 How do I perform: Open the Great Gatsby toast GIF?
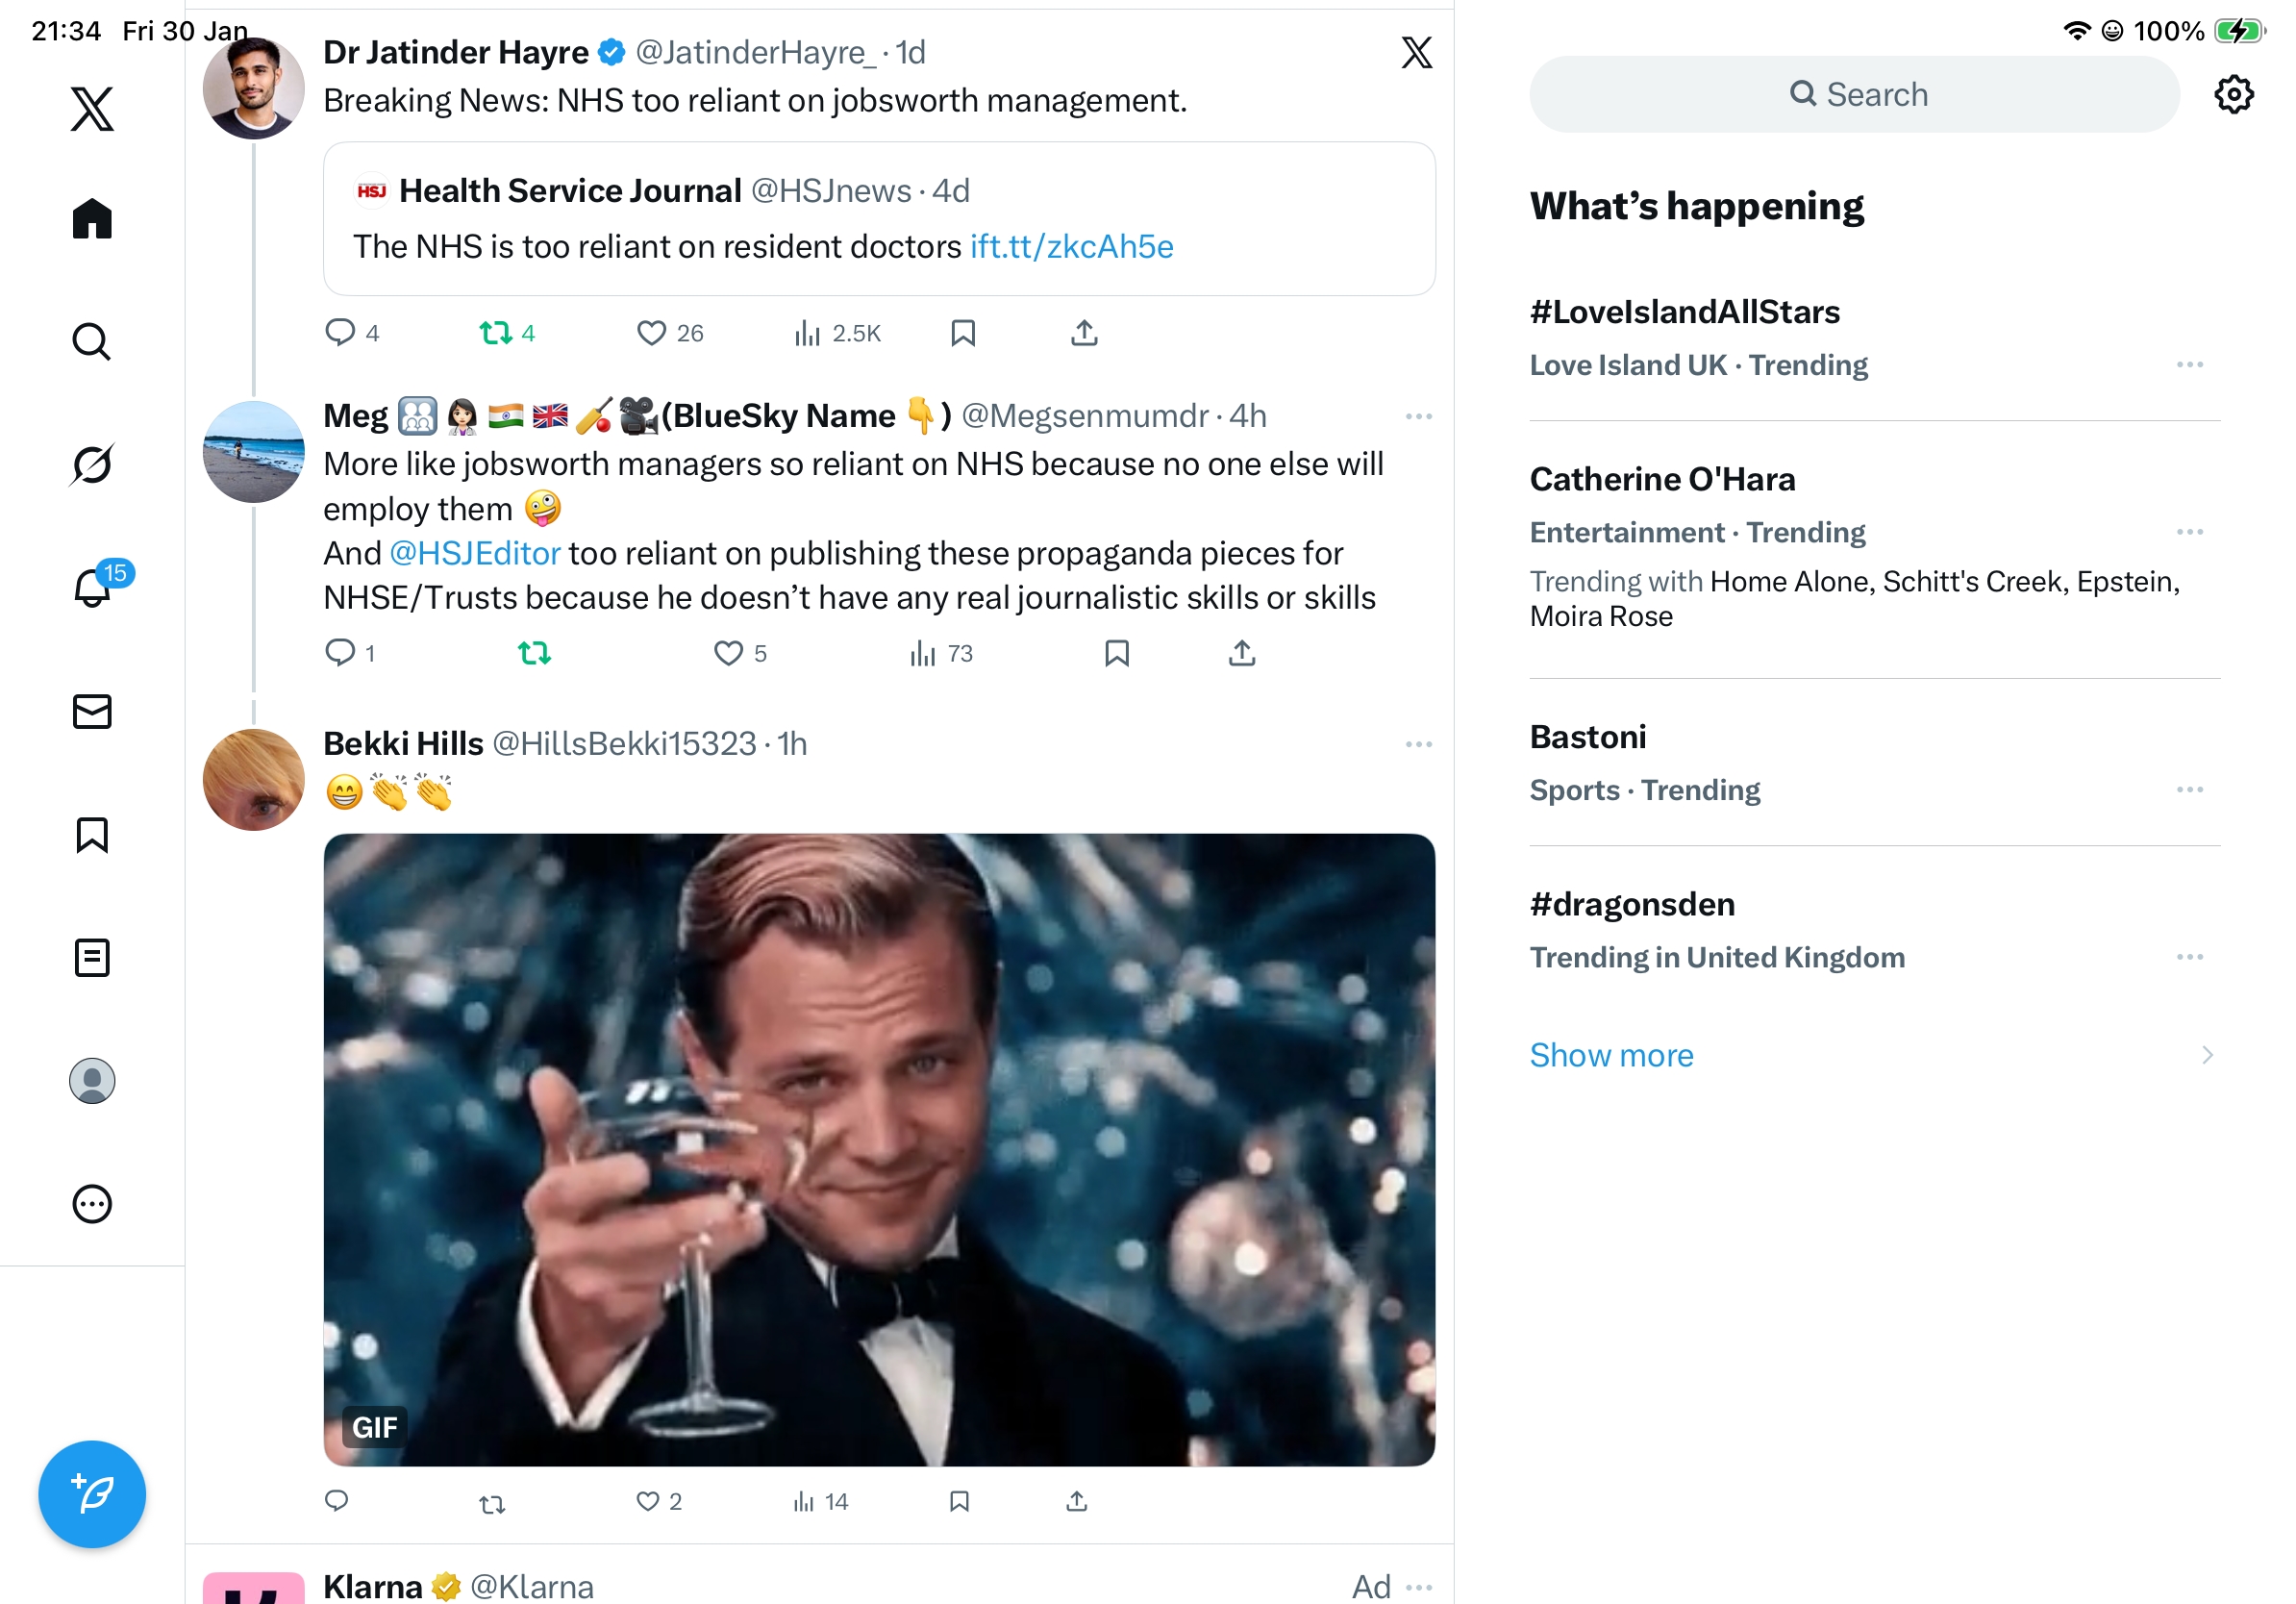pyautogui.click(x=879, y=1150)
